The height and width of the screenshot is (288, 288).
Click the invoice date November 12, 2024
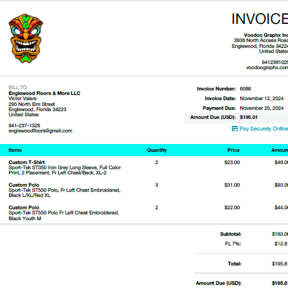coord(262,99)
